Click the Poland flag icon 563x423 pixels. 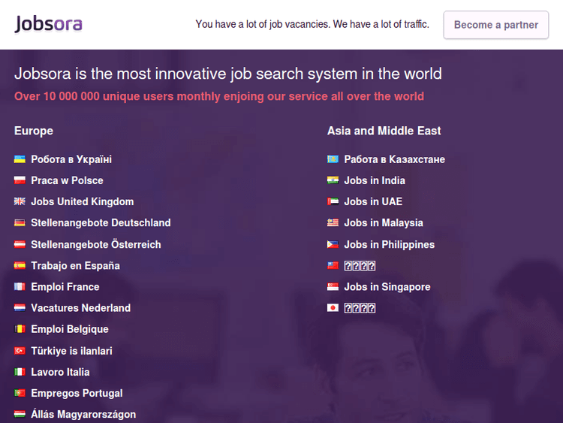pyautogui.click(x=20, y=180)
